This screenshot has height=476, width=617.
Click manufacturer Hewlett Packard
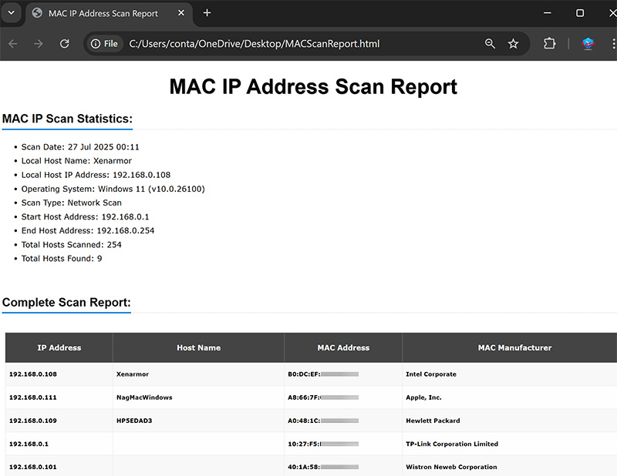433,421
